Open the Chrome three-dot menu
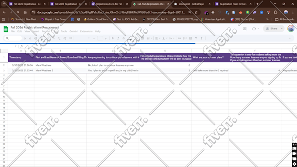Viewport: 297px width, 167px height. (293, 12)
